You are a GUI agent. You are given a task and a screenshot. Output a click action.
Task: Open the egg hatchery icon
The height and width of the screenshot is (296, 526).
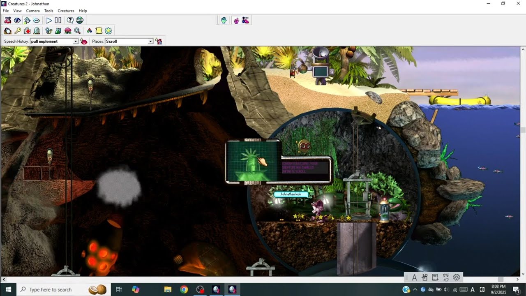pos(8,31)
